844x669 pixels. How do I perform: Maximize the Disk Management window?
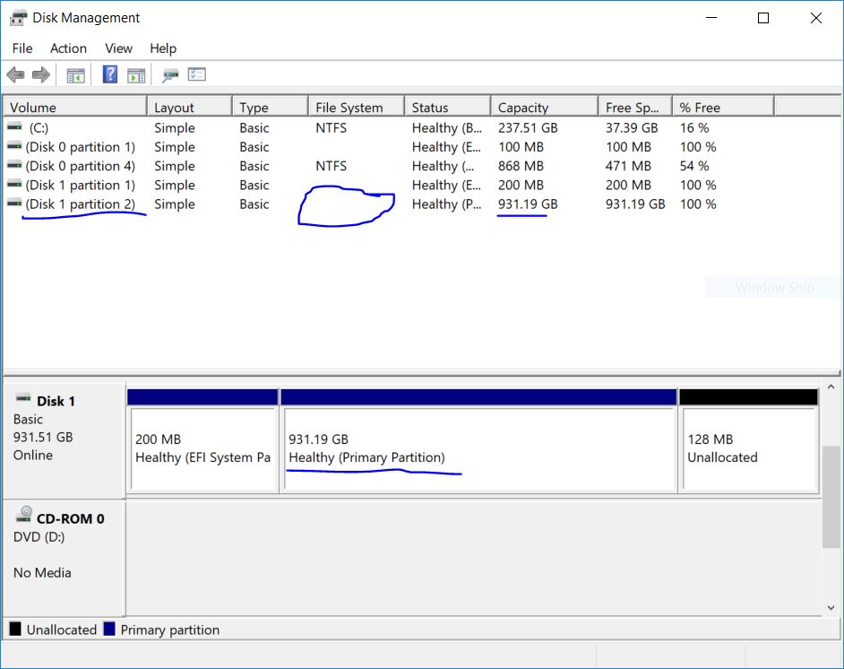[763, 18]
